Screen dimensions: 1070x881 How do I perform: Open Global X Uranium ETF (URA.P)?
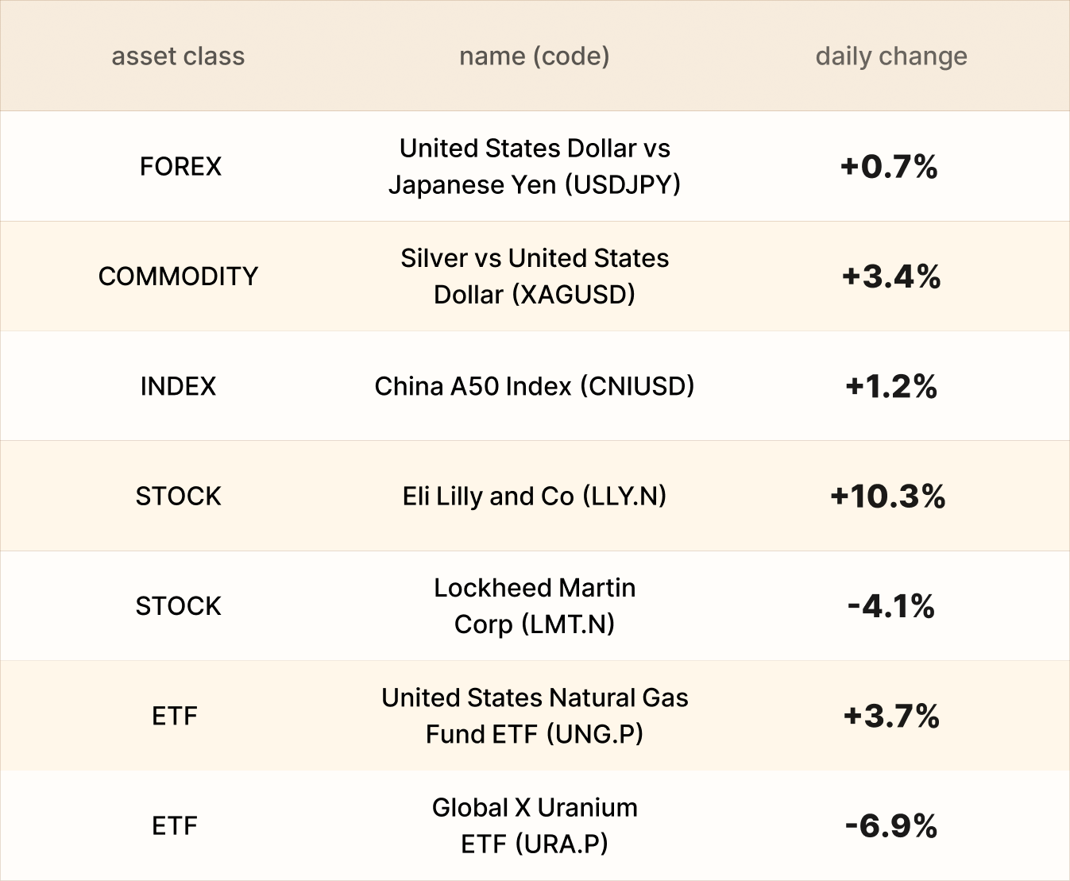coord(535,825)
